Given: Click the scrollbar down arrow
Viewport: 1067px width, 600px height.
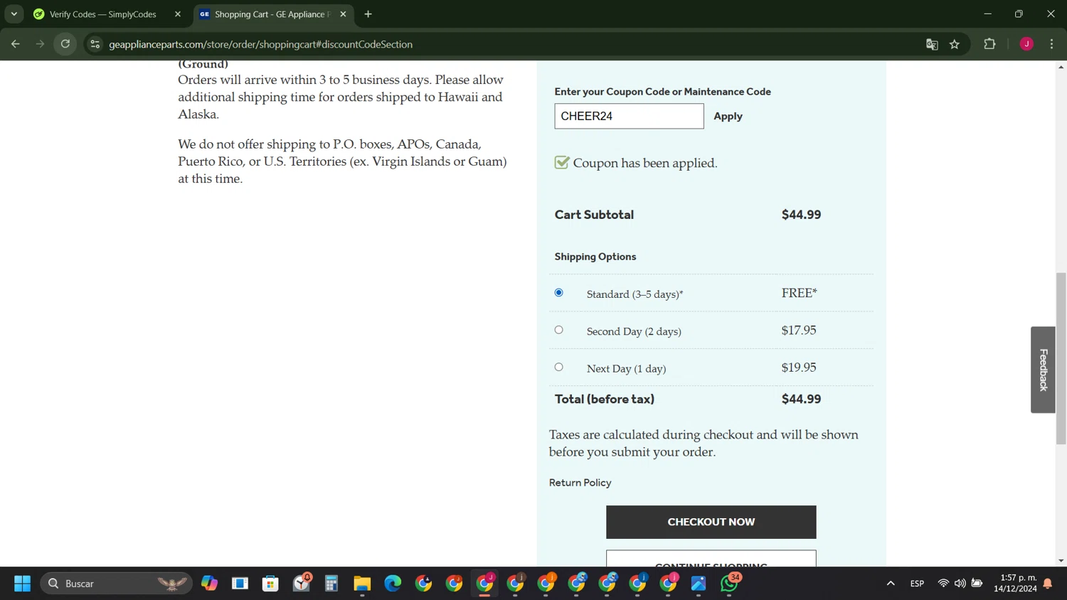Looking at the screenshot, I should click(1061, 561).
